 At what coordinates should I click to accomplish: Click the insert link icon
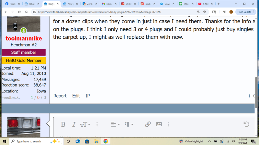point(148,124)
